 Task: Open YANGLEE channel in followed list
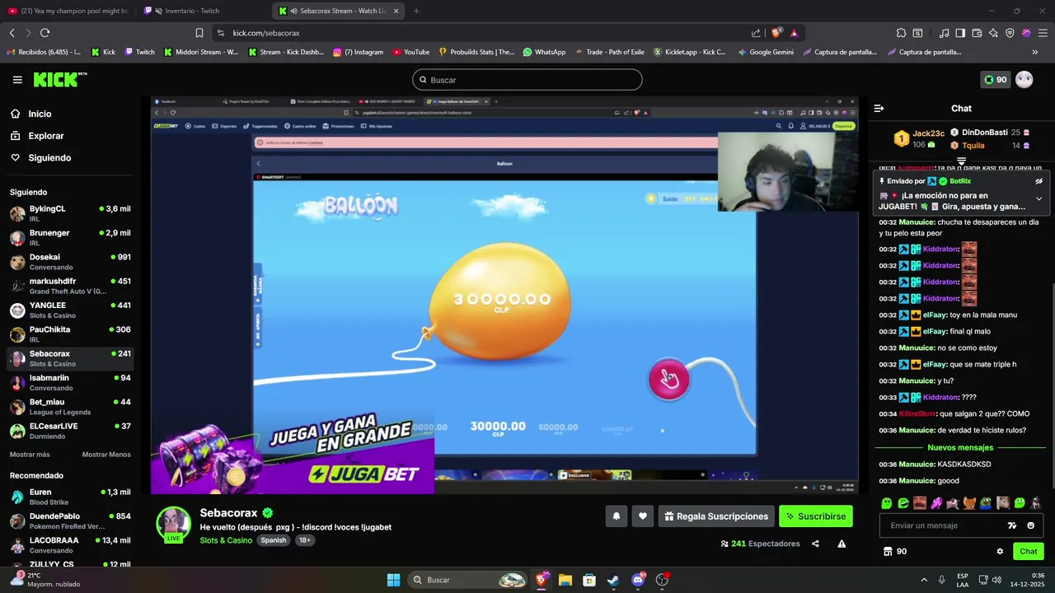[70, 310]
